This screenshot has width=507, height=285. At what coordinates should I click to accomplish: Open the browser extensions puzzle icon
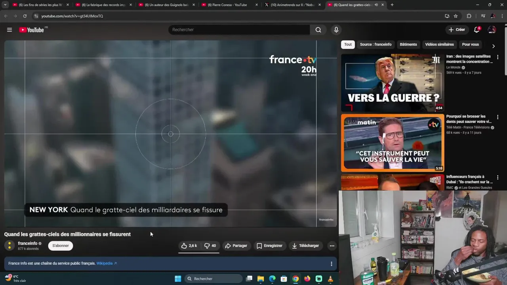(469, 16)
